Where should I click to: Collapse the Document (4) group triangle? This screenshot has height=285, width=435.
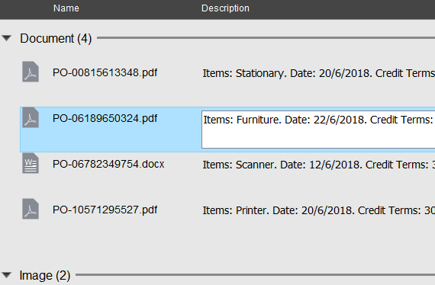6,38
